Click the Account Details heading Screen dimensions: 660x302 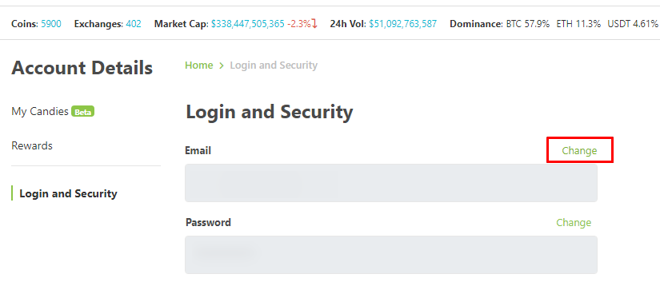(82, 68)
